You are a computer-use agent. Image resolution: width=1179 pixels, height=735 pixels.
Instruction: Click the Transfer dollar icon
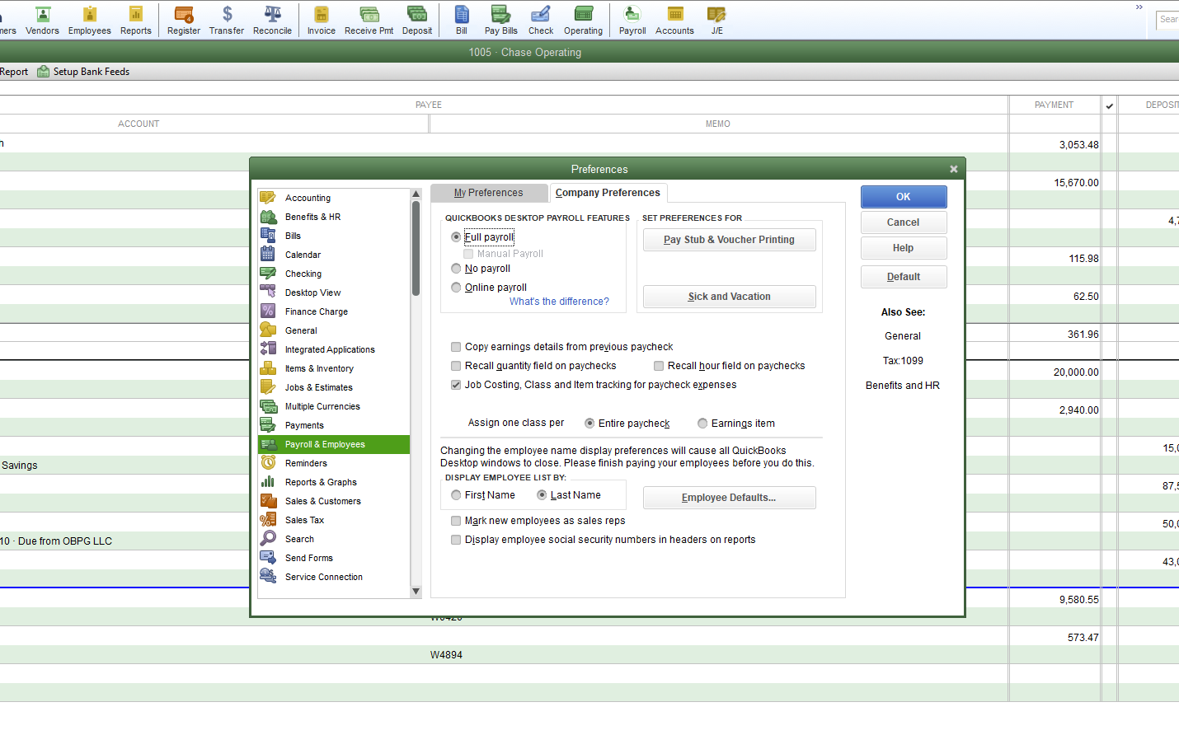point(227,14)
